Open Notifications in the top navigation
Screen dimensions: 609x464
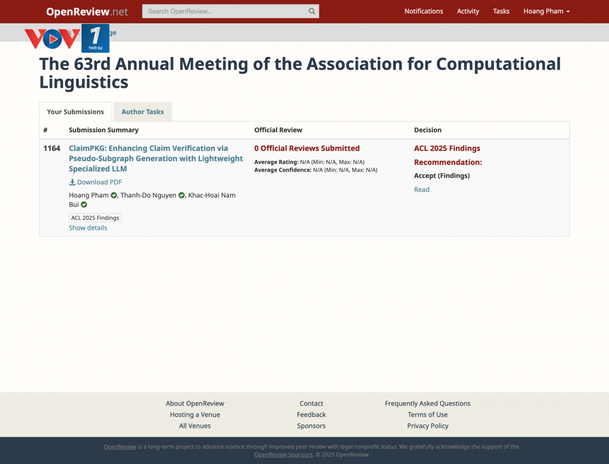424,11
